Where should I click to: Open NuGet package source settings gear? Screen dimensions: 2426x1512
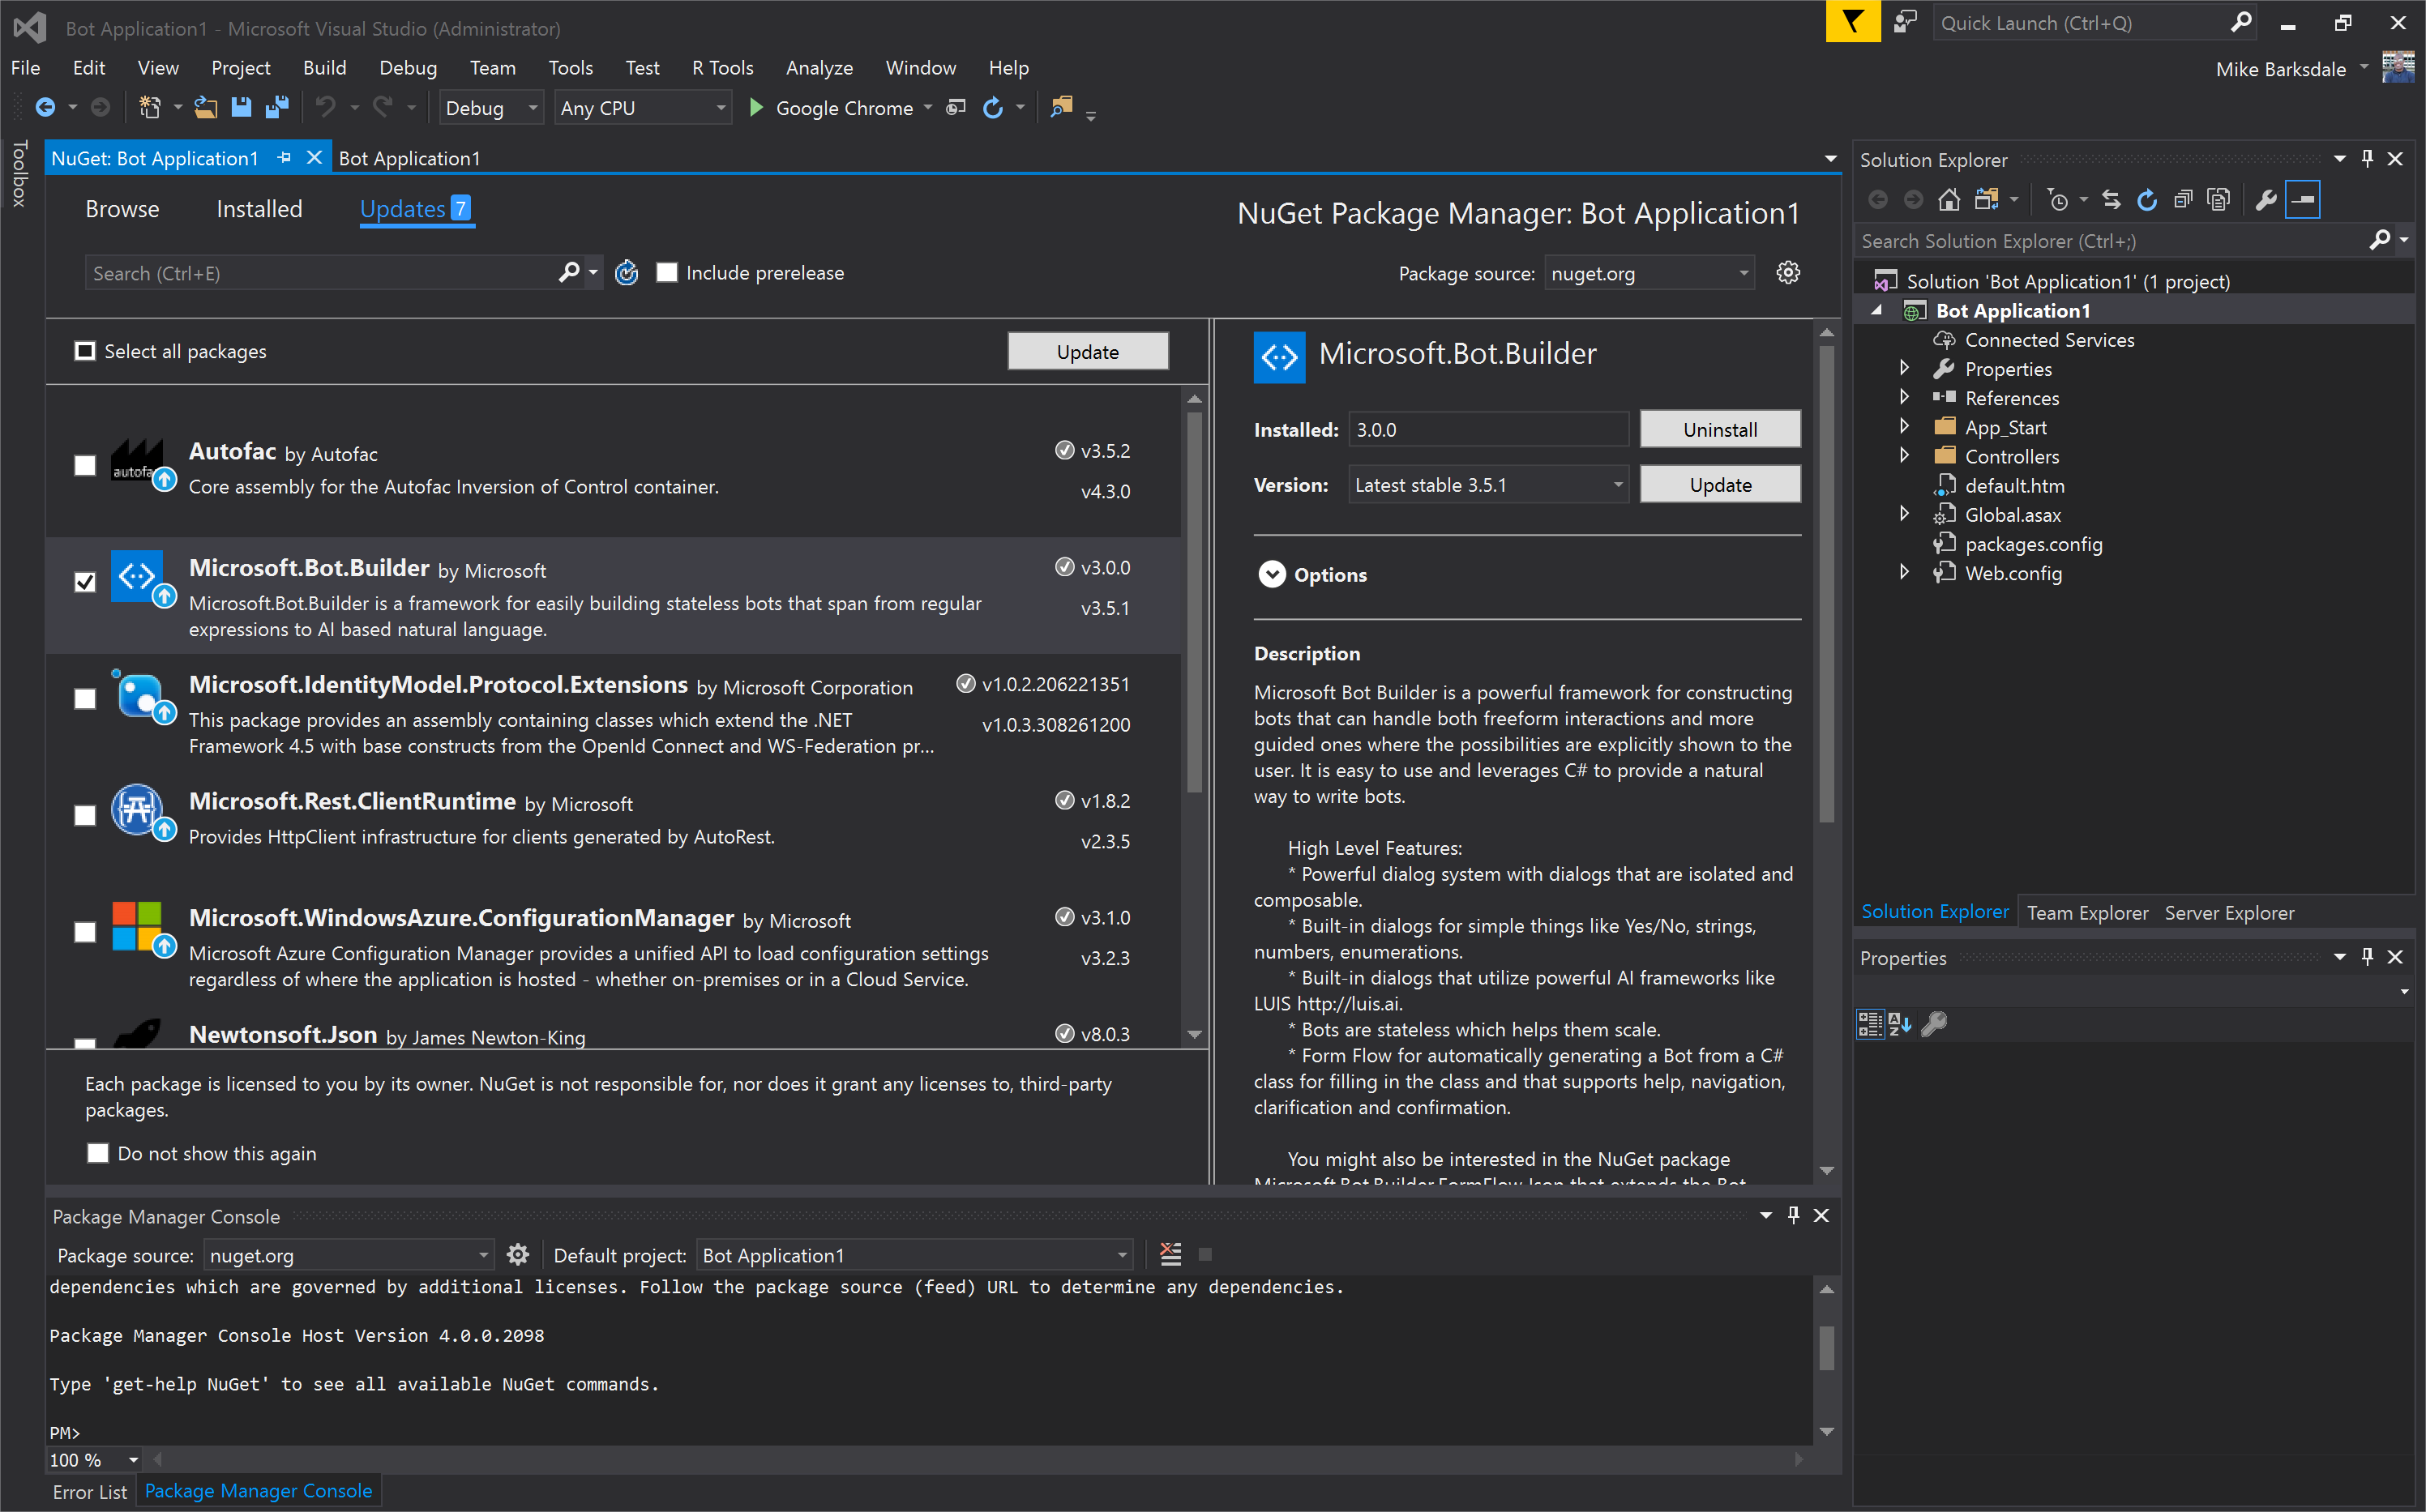(x=1789, y=272)
